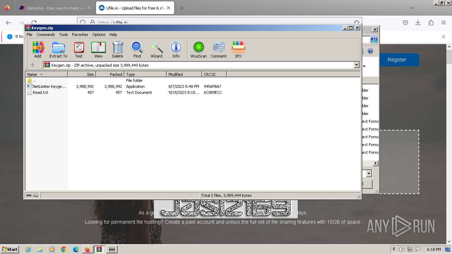Open Windows Media Player taskbar icon

point(52,249)
